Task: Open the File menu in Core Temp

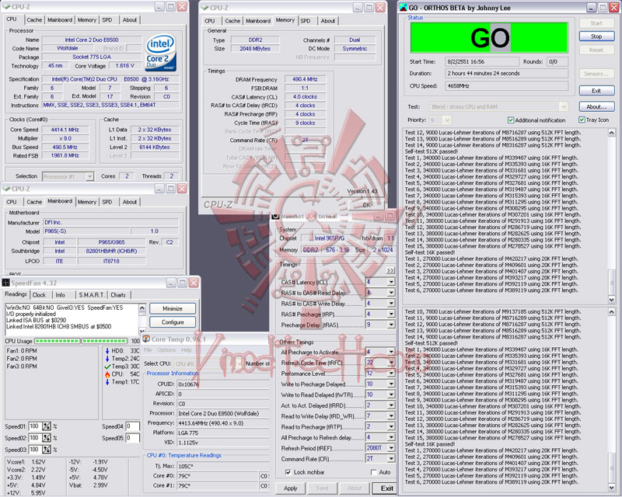Action: (x=148, y=350)
